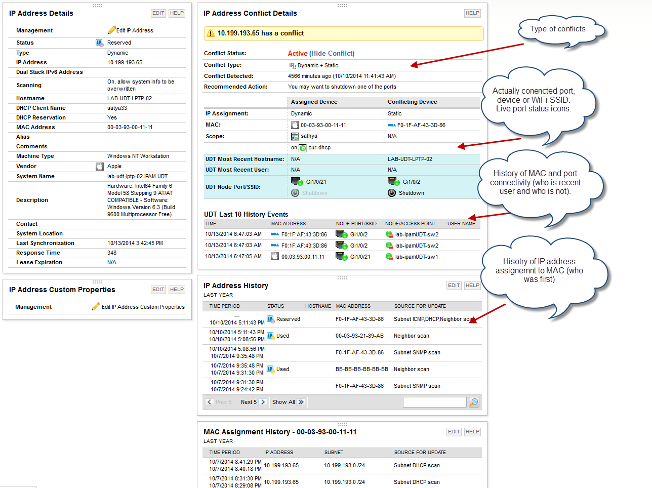Click the Apple vendor icon
The image size is (652, 488).
pos(100,166)
